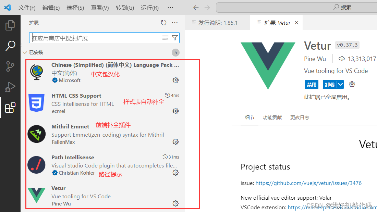Image resolution: width=377 pixels, height=212 pixels.
Task: Select Mithril Emmet extension title
Action: tap(70, 126)
